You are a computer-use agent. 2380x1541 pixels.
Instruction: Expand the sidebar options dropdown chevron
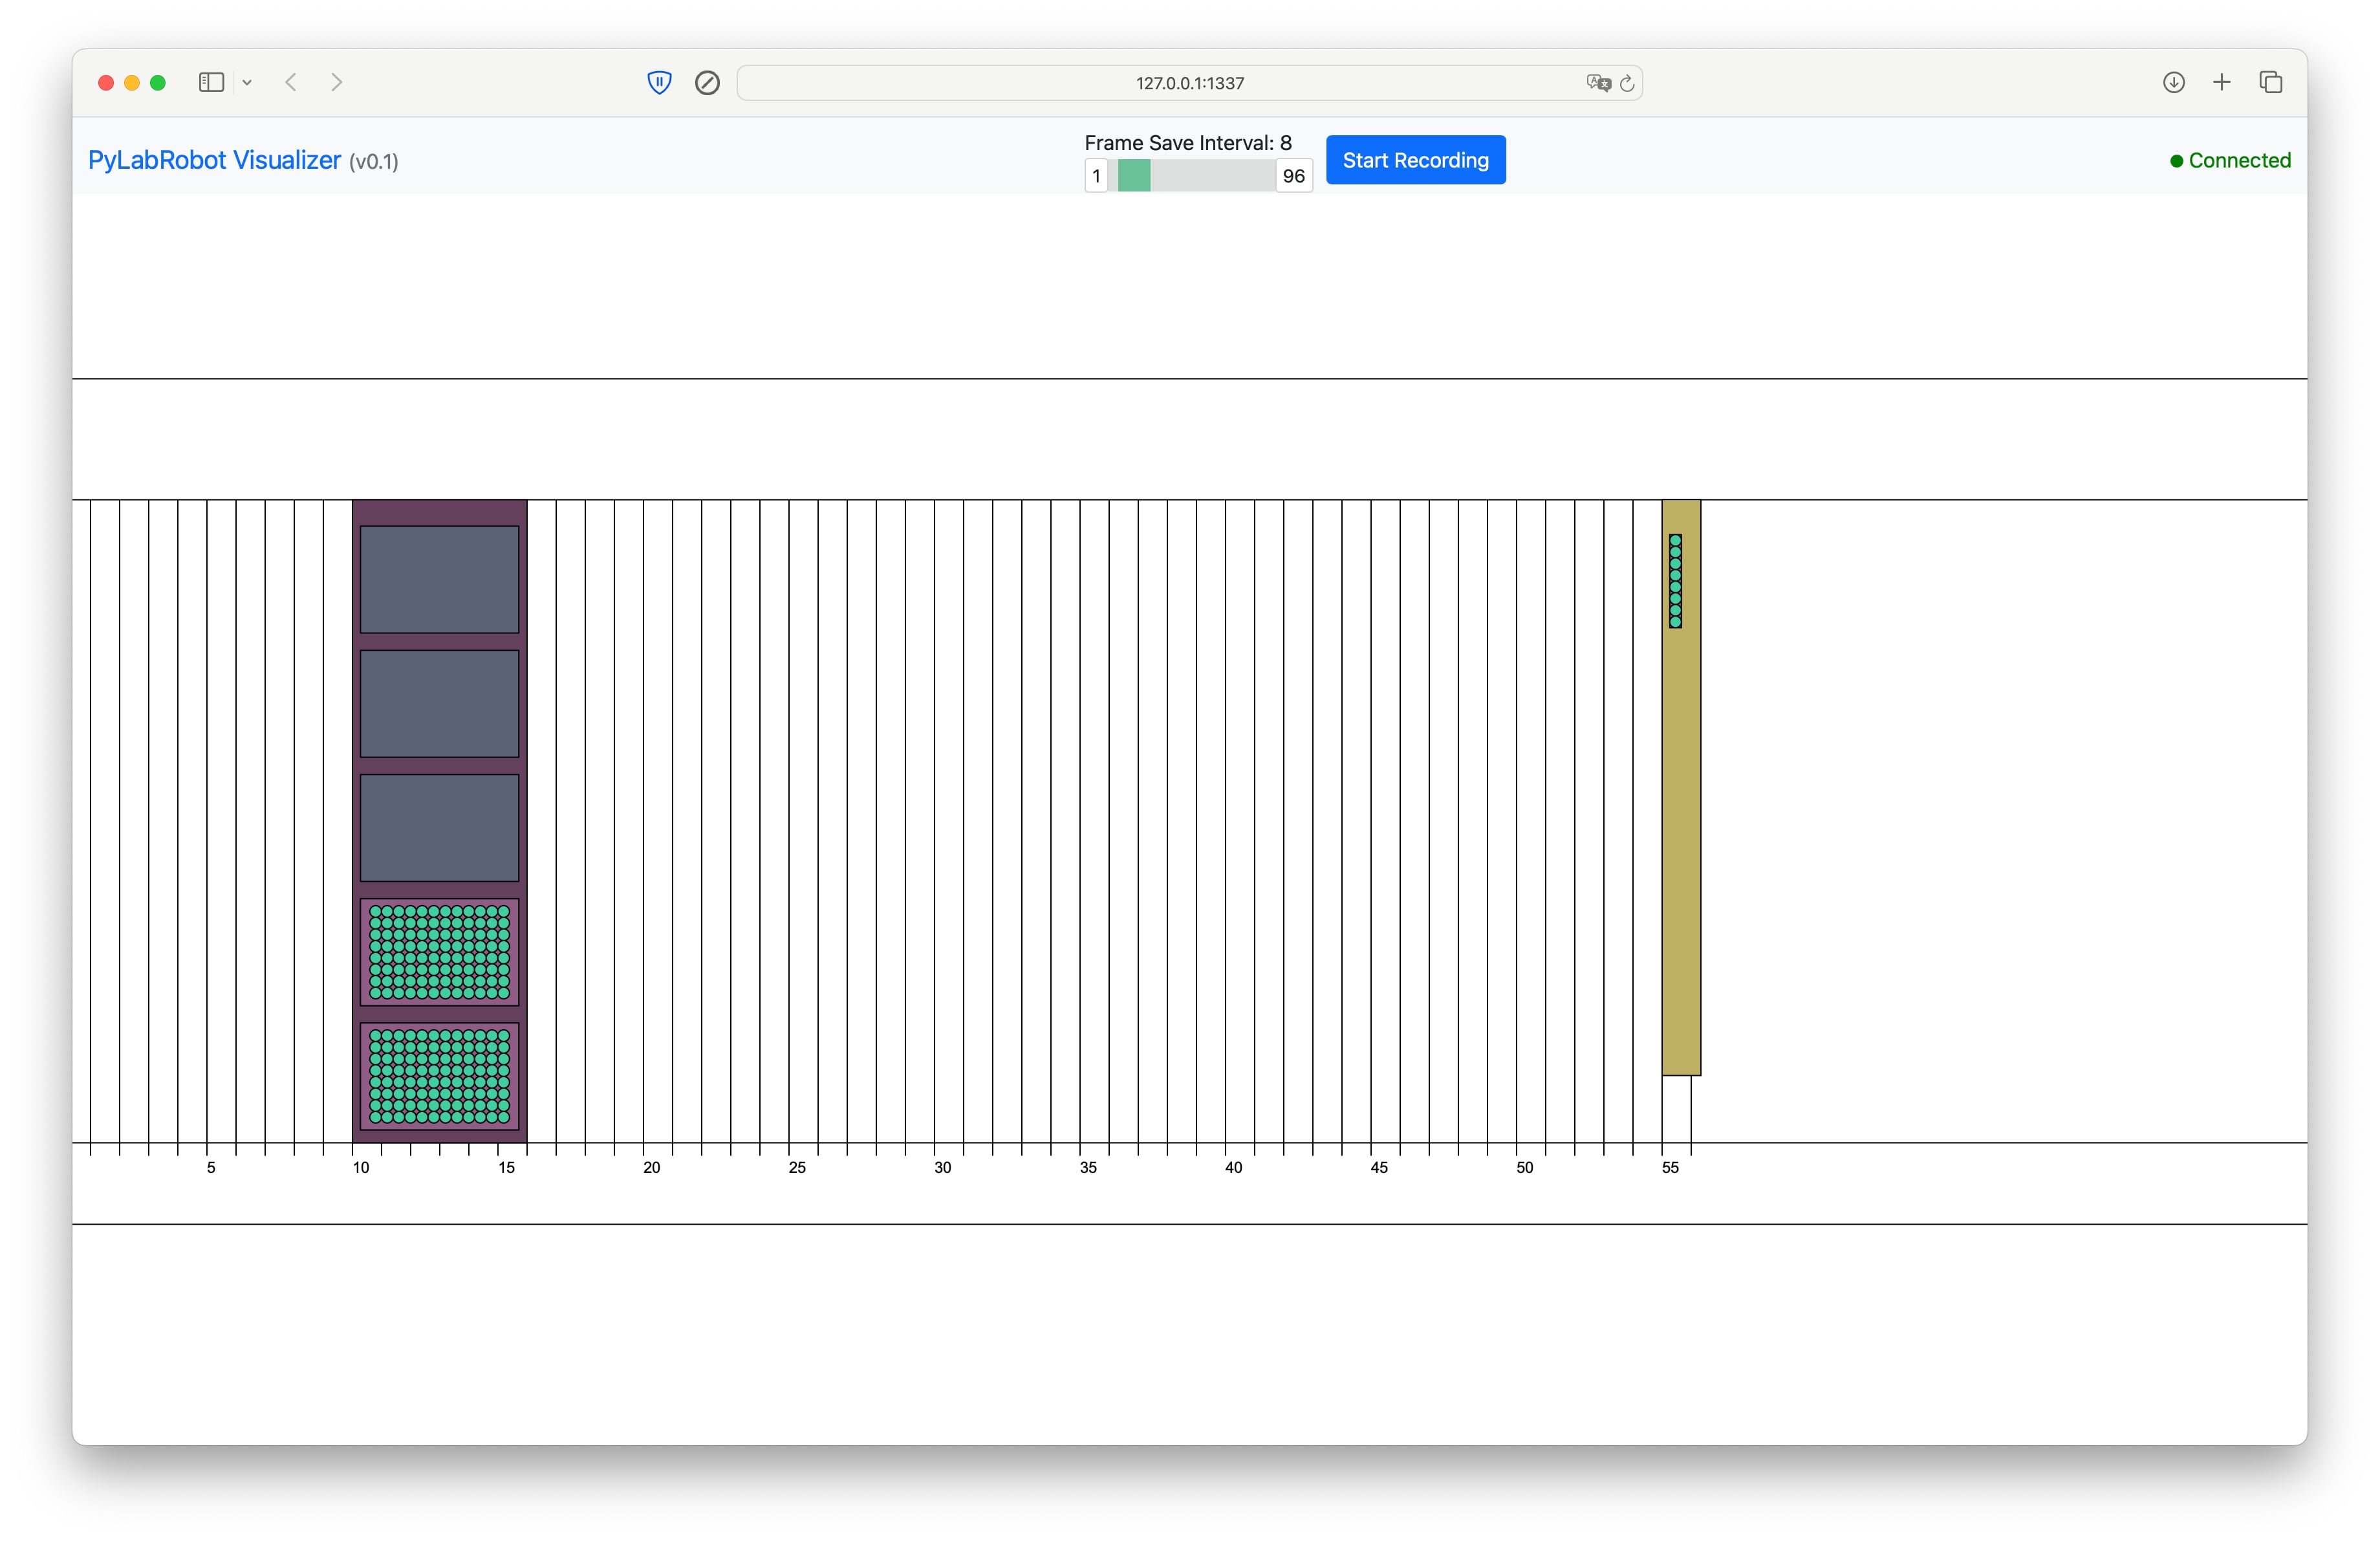[247, 83]
